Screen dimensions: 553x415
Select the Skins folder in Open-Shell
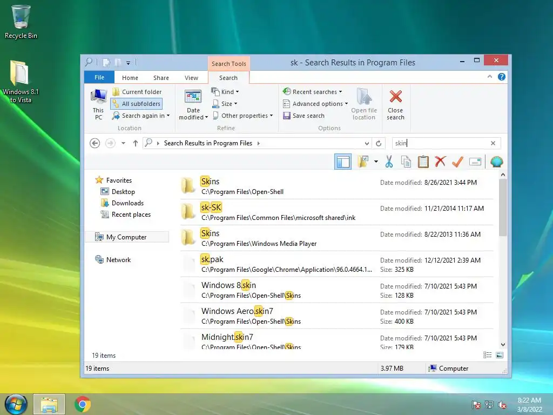(x=336, y=186)
